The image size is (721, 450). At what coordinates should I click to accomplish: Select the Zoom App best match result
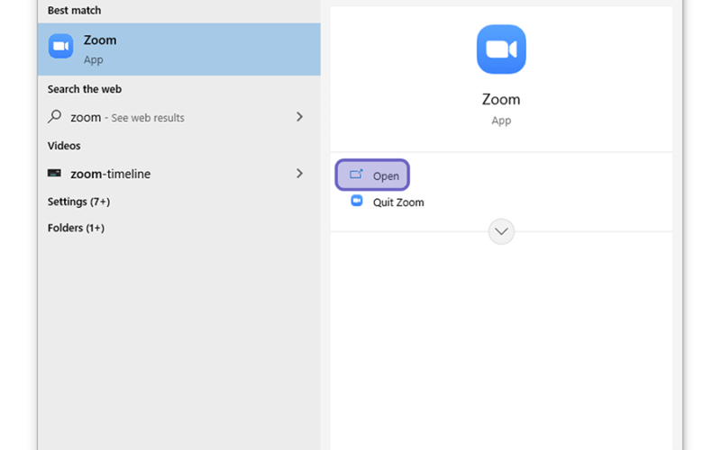coord(179,49)
